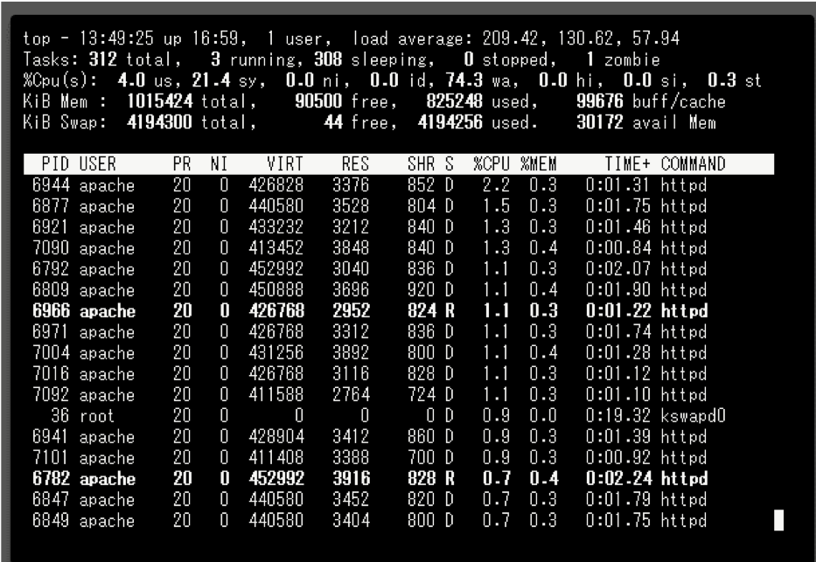Click the 825248 used memory value
The width and height of the screenshot is (816, 562).
tap(454, 101)
